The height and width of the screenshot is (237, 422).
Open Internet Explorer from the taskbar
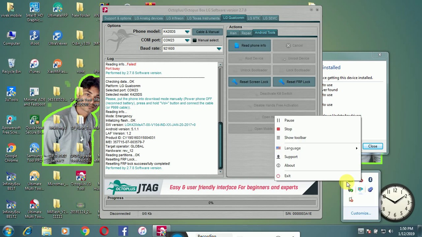coord(28,231)
